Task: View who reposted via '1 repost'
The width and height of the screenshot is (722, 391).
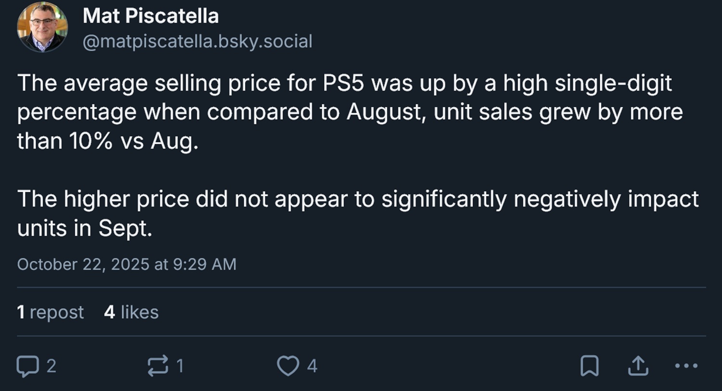Action: 51,312
